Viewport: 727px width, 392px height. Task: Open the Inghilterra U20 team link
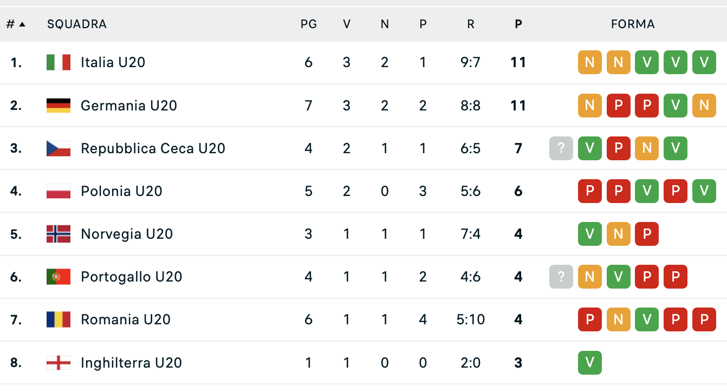(x=131, y=363)
